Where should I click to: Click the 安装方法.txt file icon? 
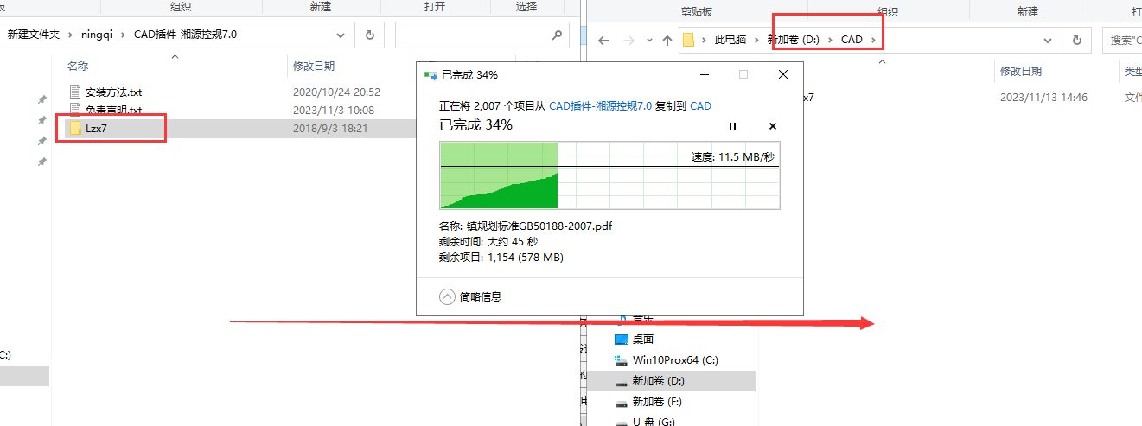pos(75,92)
